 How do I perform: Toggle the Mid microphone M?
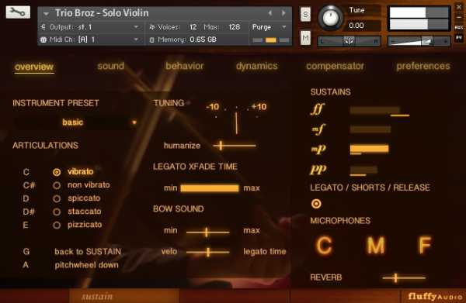click(376, 245)
